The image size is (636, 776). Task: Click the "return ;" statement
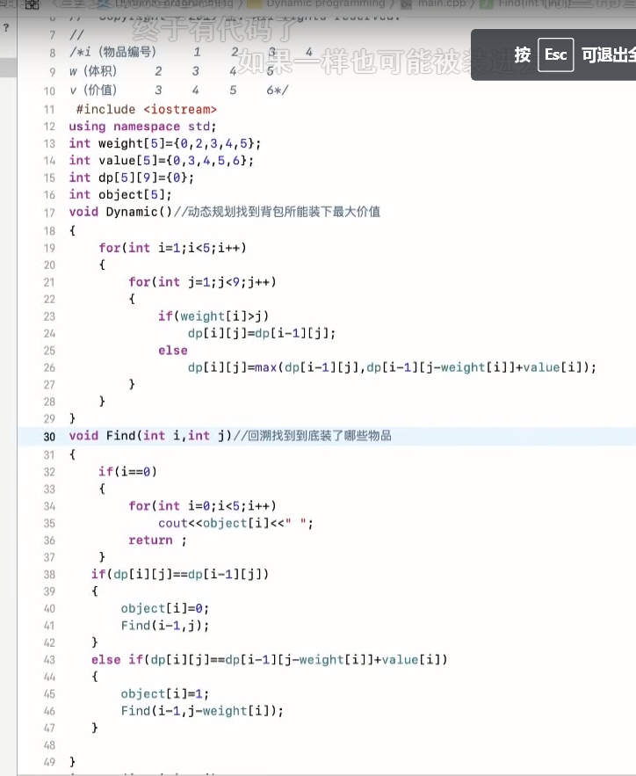158,540
